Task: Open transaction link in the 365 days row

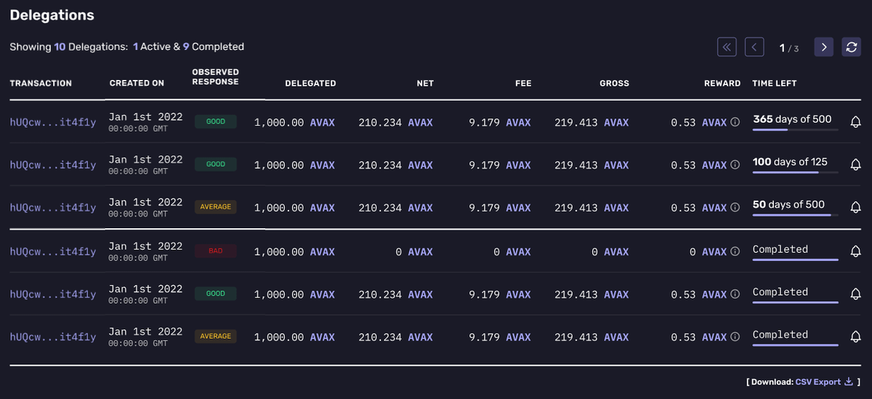Action: (x=52, y=123)
